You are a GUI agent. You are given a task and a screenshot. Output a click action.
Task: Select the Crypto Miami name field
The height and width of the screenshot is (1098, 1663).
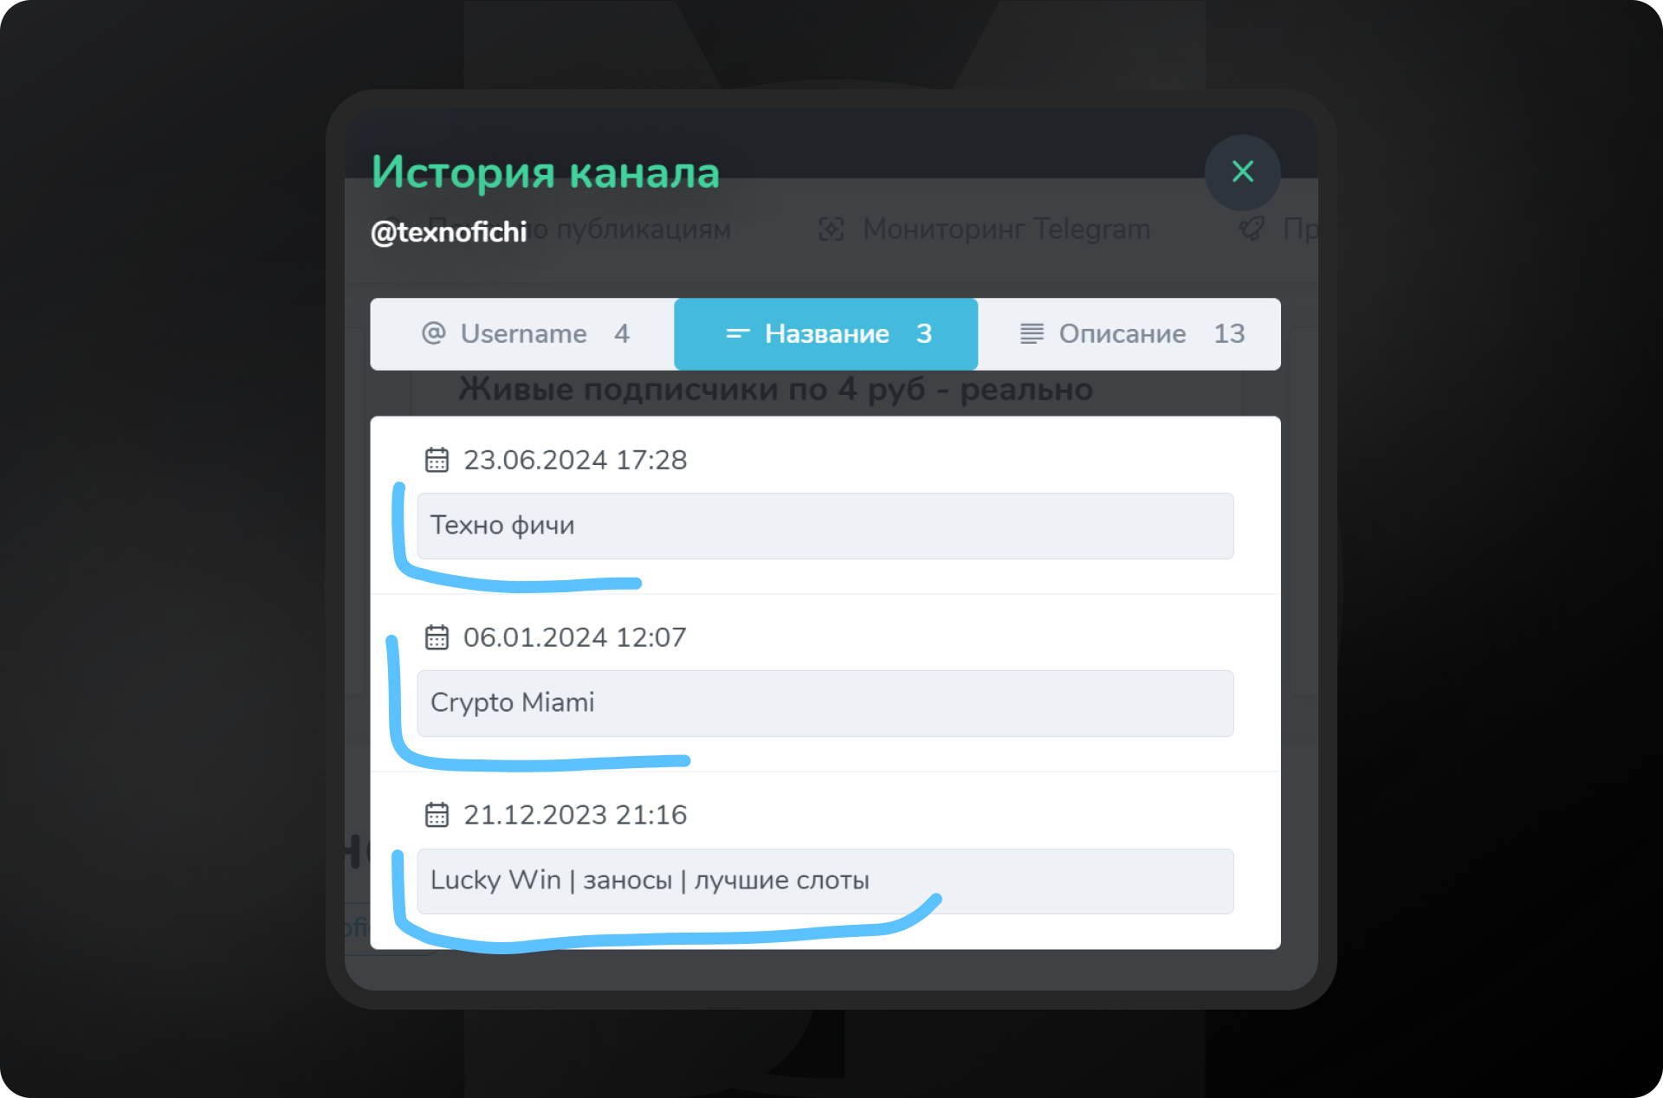coord(825,703)
